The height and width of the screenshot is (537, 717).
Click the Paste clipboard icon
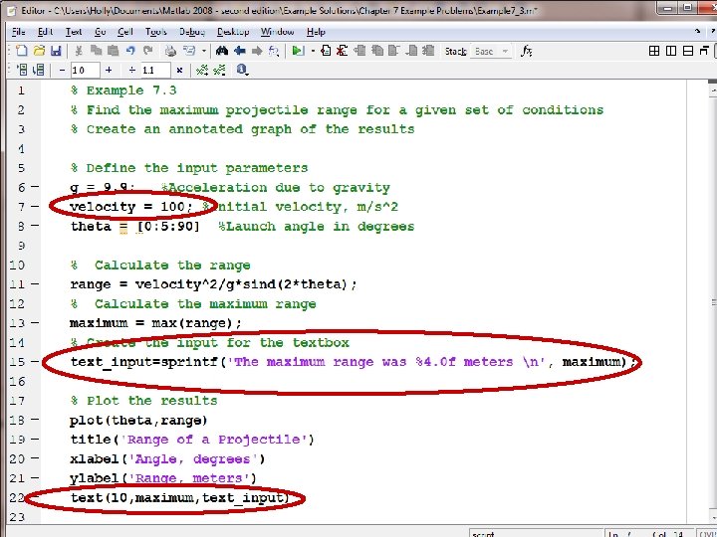click(113, 51)
